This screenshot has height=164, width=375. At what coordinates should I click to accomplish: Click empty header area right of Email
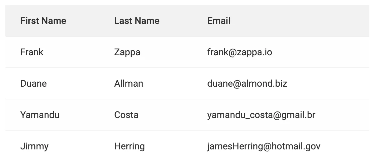[x=300, y=21]
